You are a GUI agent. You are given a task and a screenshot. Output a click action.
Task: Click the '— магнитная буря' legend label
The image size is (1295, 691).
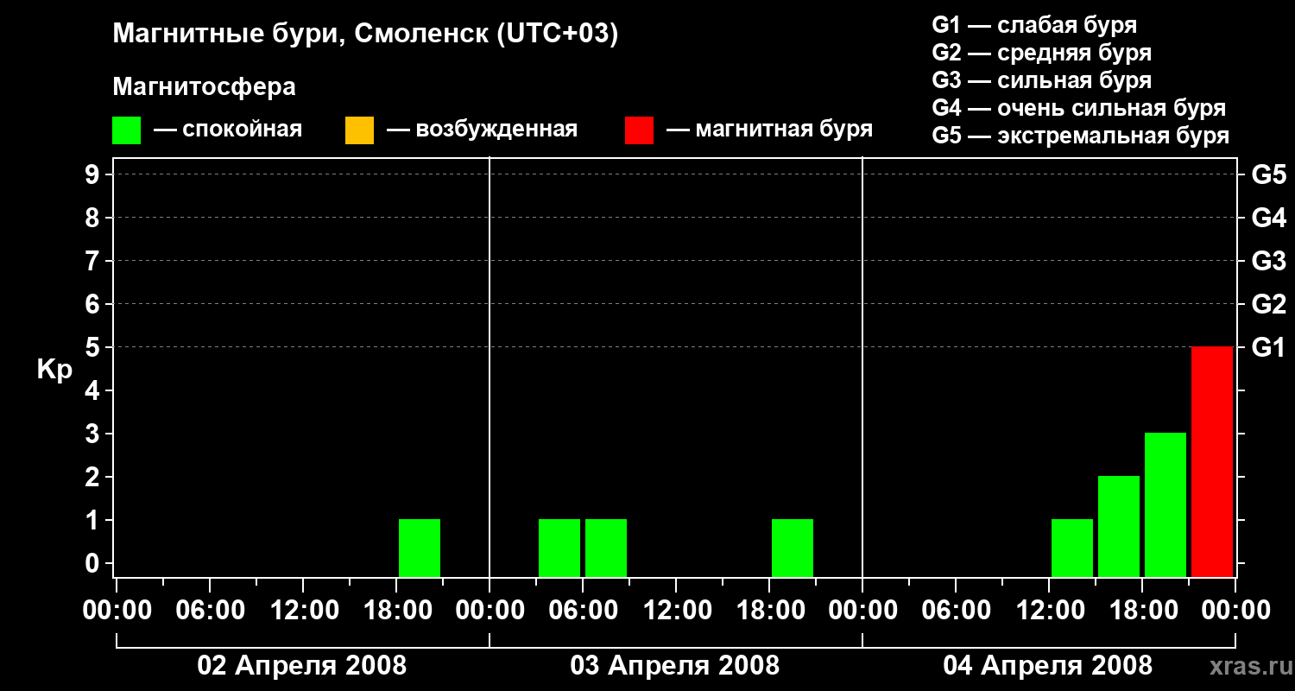pos(770,130)
